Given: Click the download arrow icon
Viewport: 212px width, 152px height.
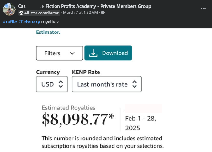Looking at the screenshot, I should (x=93, y=53).
